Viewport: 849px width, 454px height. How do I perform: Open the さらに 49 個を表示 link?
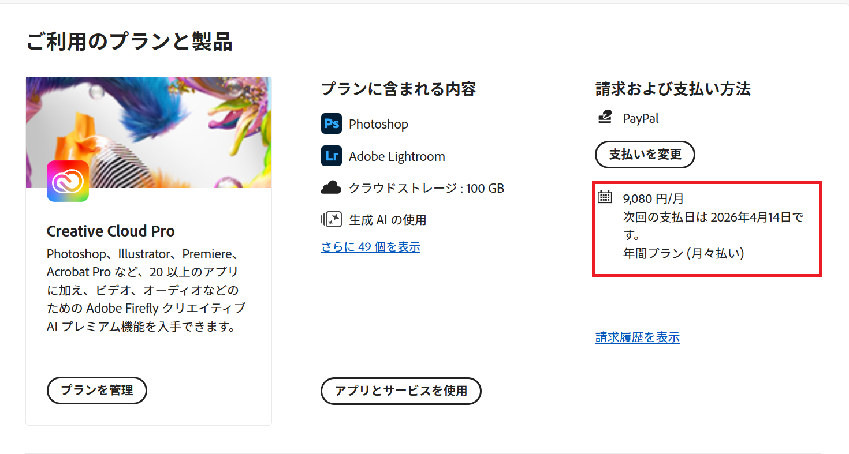pyautogui.click(x=370, y=247)
